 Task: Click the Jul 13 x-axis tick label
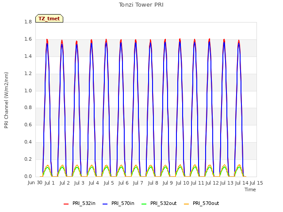click(227, 183)
